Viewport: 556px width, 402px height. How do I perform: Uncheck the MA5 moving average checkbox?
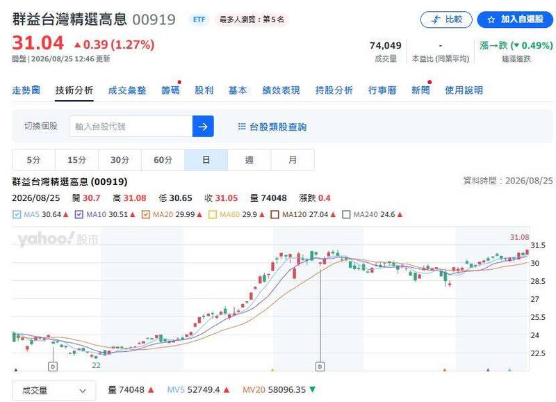point(17,215)
